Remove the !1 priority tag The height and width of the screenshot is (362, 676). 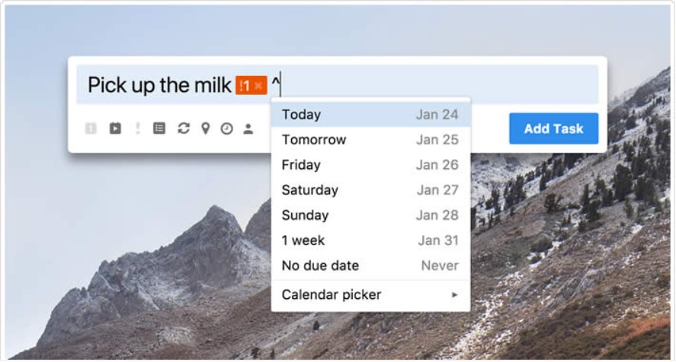pos(258,86)
